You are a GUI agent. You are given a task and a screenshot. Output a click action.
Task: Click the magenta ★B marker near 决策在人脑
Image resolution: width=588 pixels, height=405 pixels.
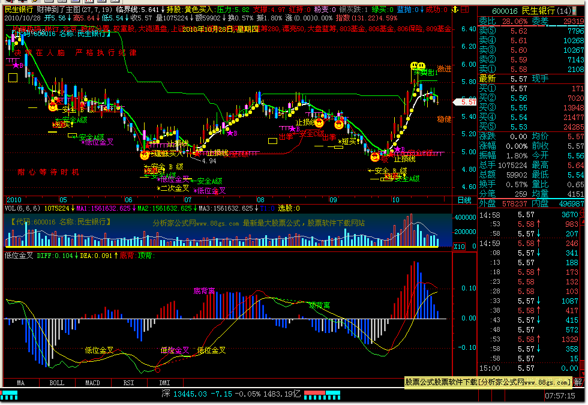pos(18,65)
